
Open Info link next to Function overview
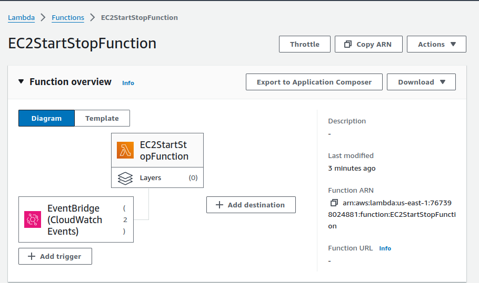point(128,83)
